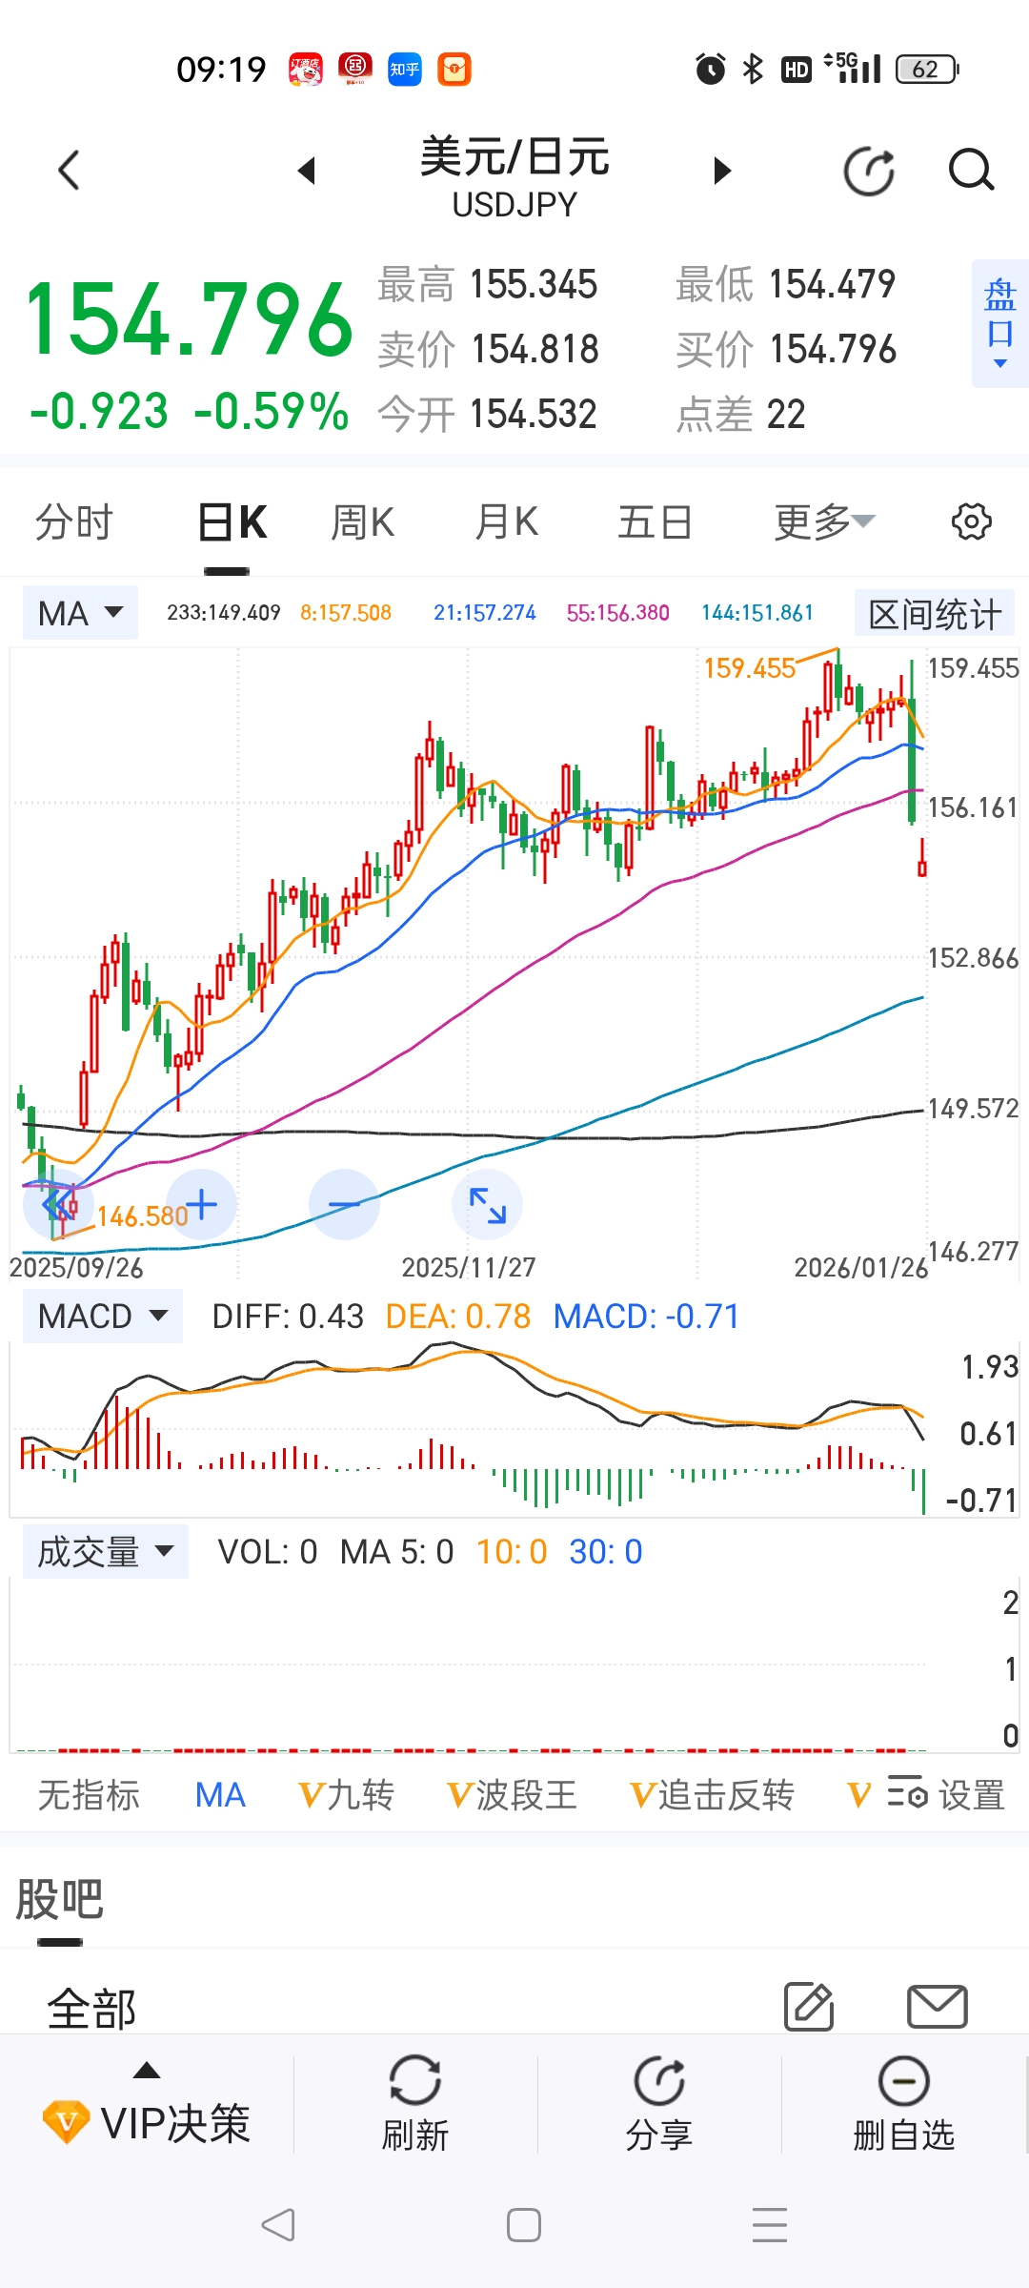
Task: Open the MACD indicator dropdown
Action: pos(103,1317)
